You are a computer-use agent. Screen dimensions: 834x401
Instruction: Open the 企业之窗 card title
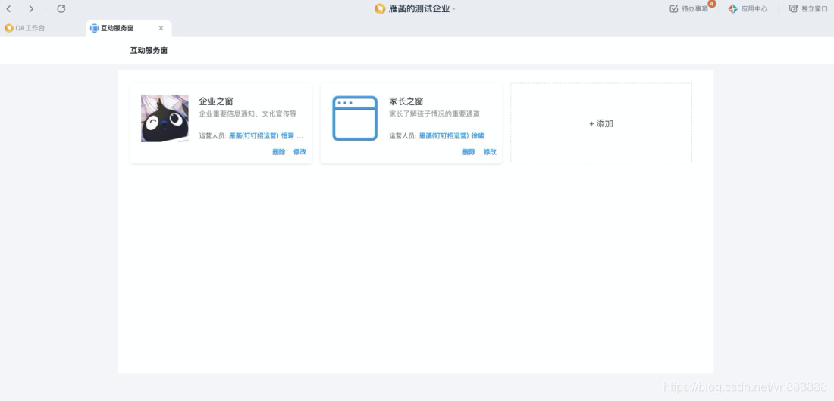pos(216,101)
